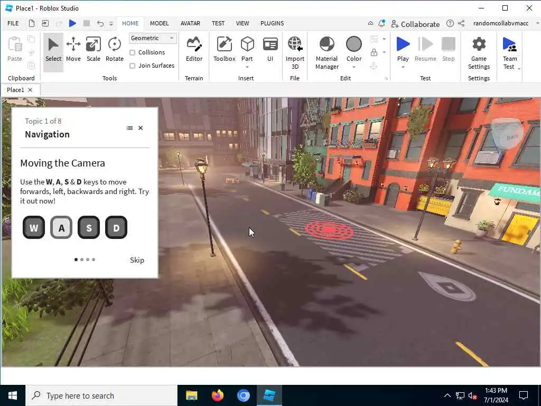Click the Open file icon beside New

(45, 23)
